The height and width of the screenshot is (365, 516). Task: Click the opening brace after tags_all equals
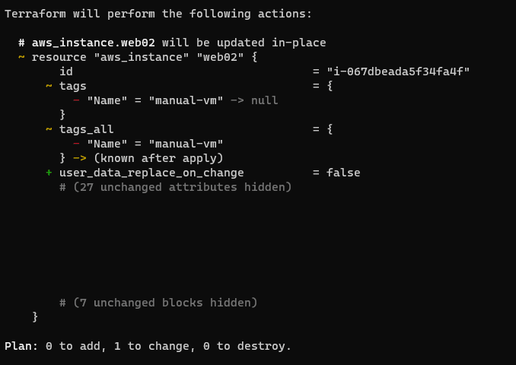tap(330, 129)
